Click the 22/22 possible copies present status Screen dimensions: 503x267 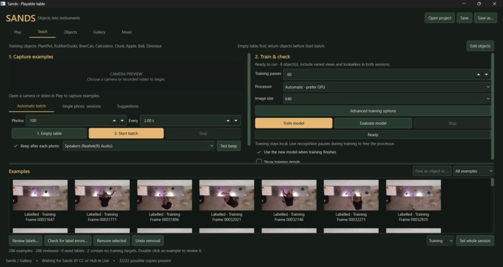145,261
